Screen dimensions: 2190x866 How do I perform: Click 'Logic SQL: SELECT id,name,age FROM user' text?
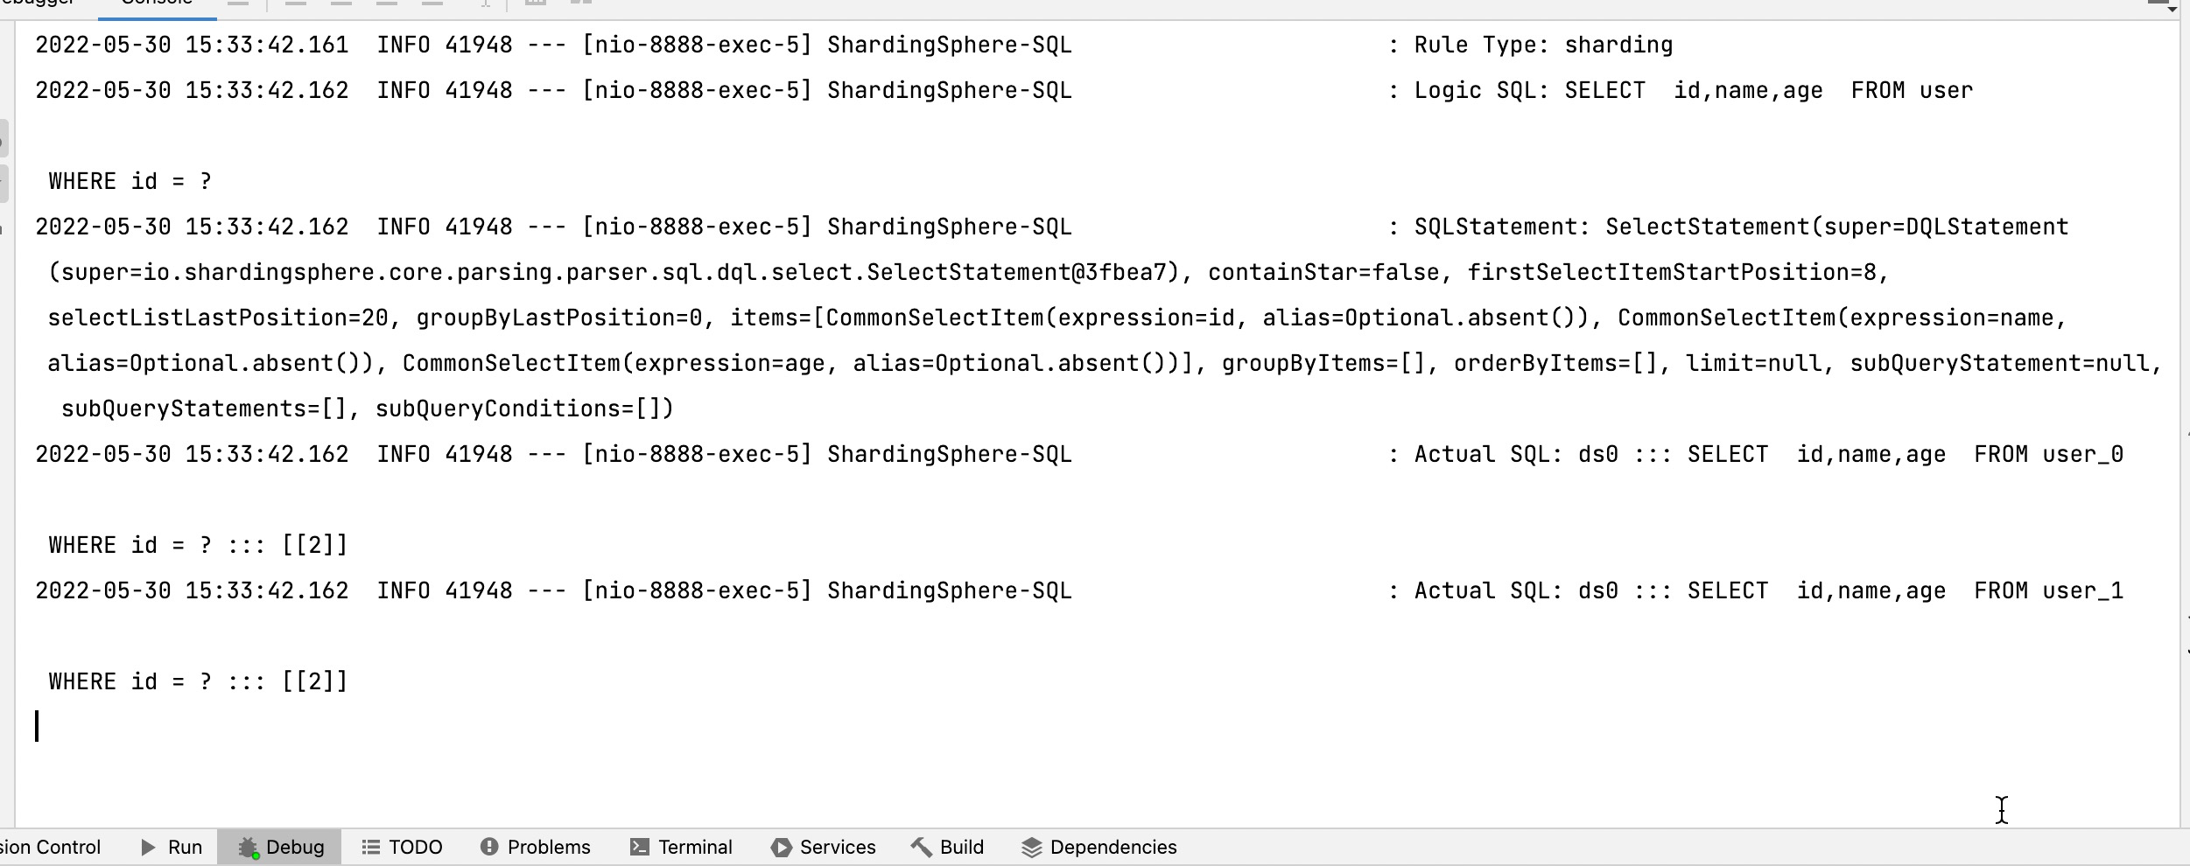coord(1694,90)
